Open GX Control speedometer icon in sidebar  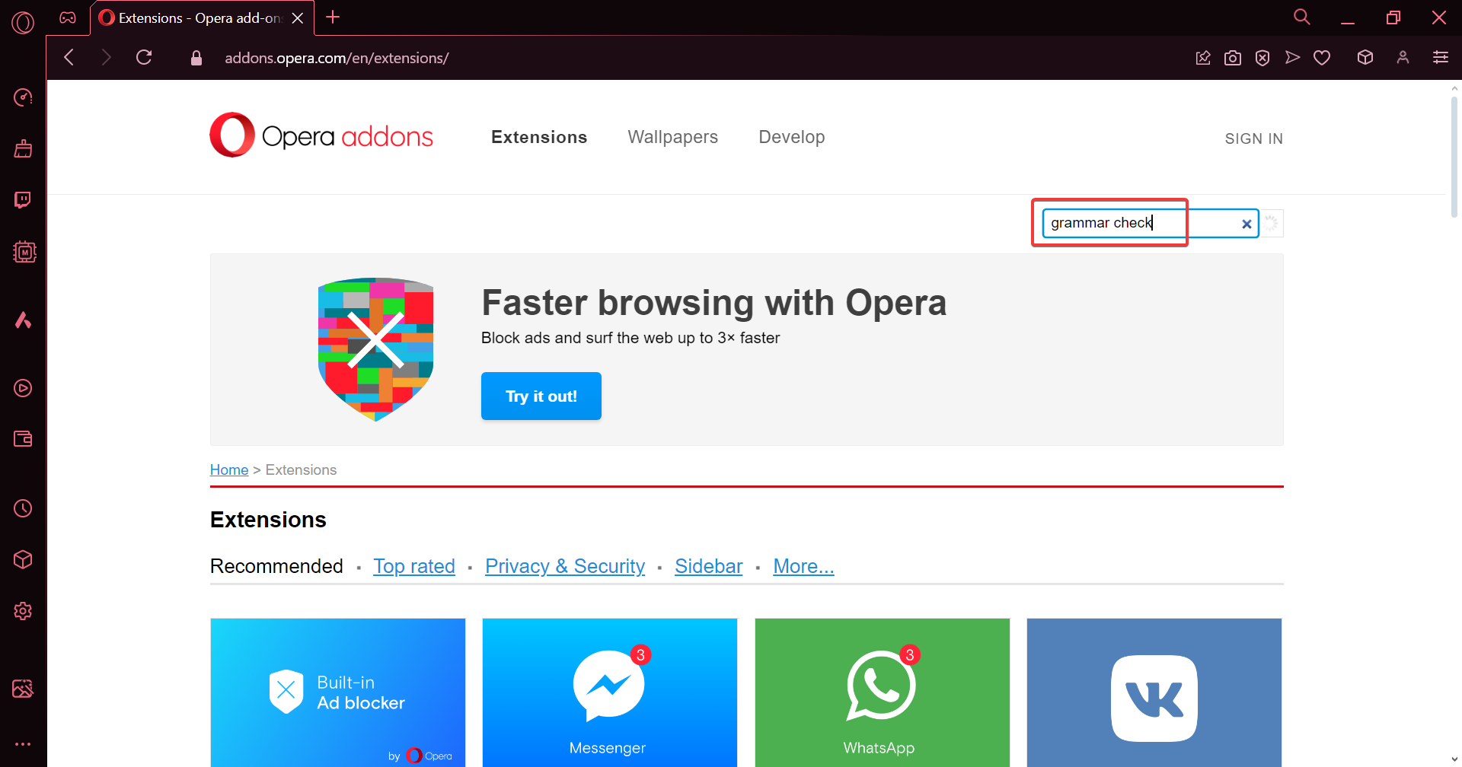click(x=23, y=97)
